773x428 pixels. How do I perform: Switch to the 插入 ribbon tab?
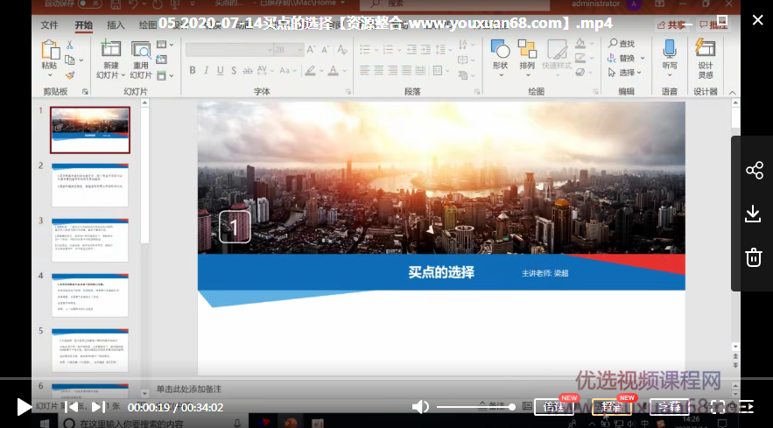click(x=116, y=25)
